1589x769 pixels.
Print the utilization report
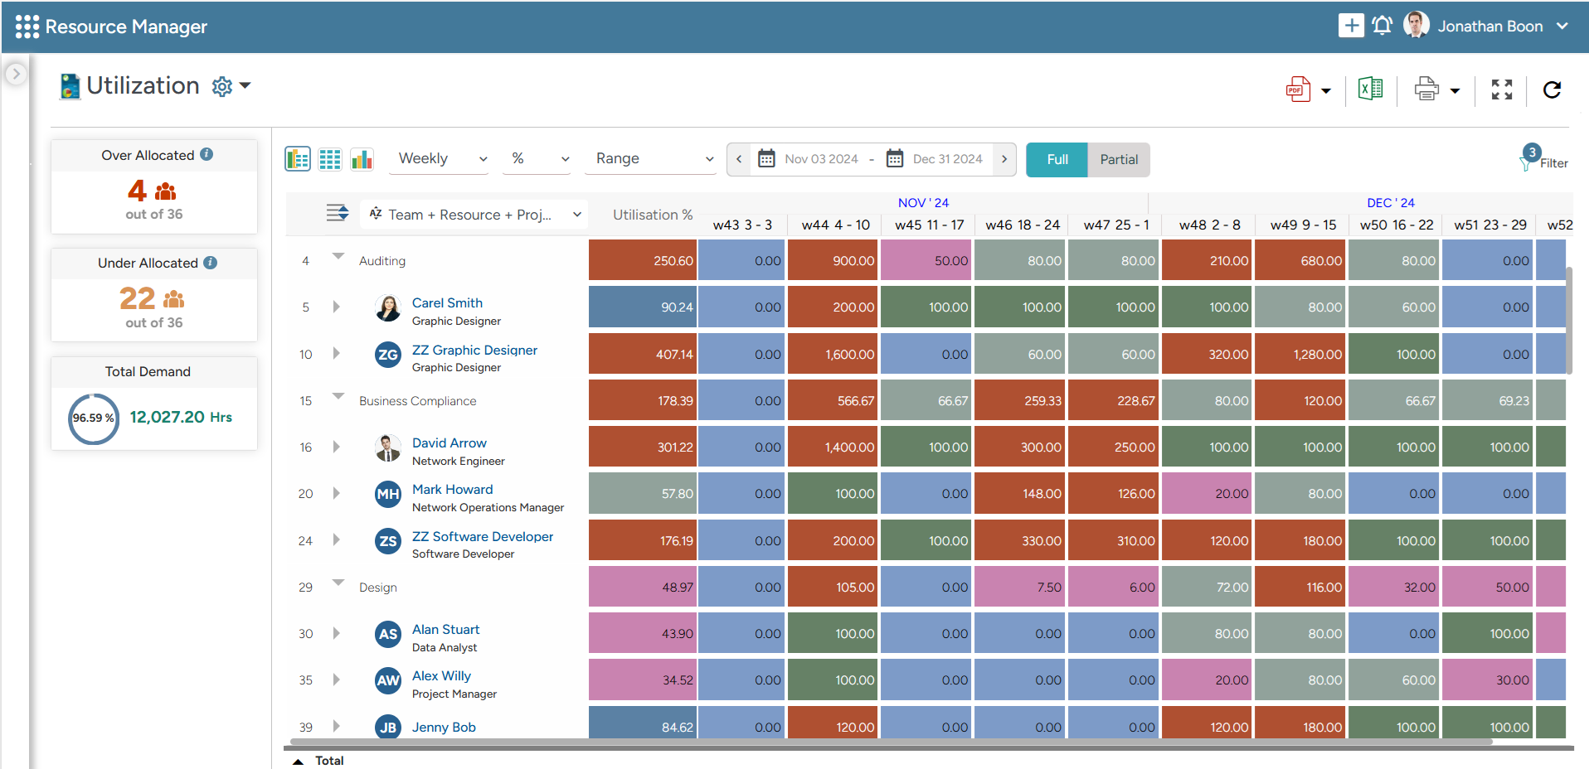click(x=1426, y=89)
